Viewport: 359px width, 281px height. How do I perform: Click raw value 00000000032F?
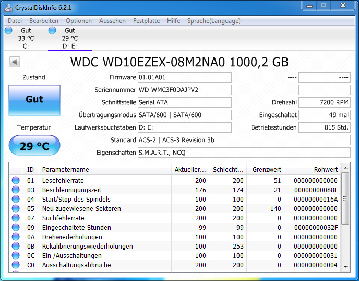coord(316,227)
